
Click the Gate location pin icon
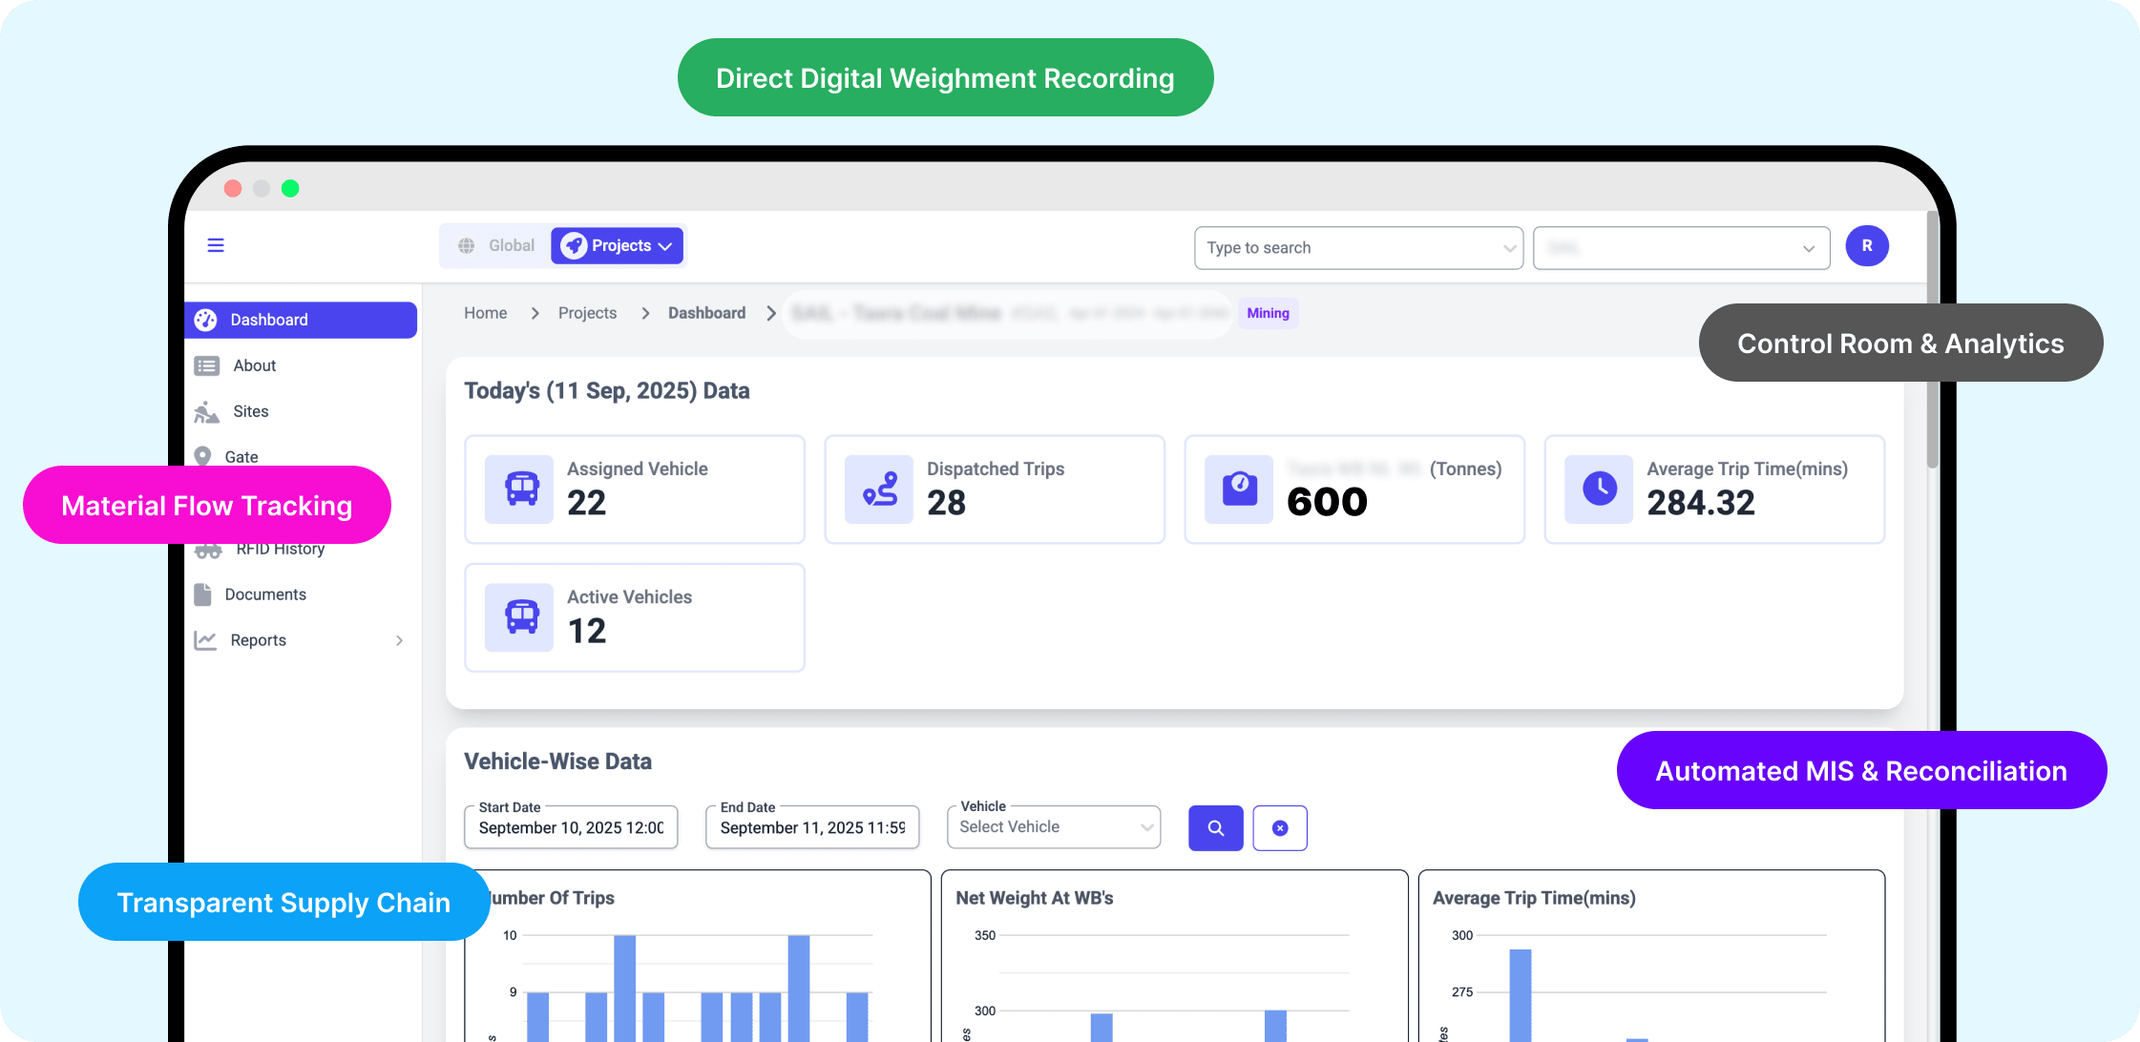[202, 457]
